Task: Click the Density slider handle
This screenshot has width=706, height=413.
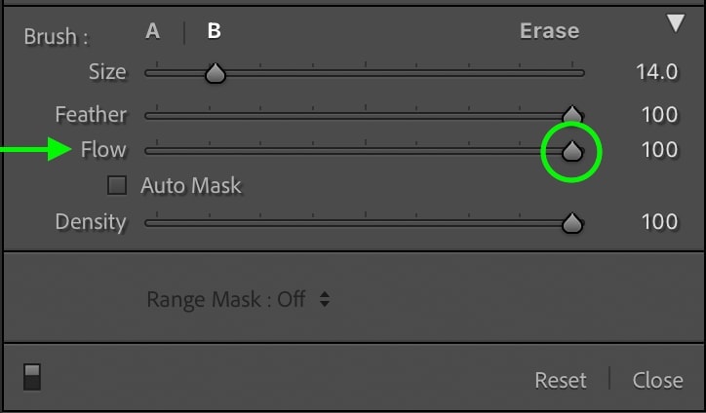Action: (572, 223)
